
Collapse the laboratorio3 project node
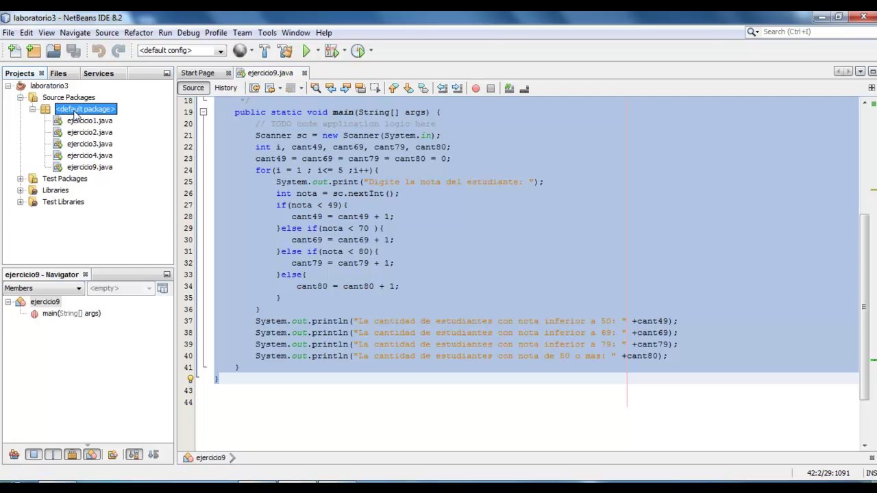(8, 86)
